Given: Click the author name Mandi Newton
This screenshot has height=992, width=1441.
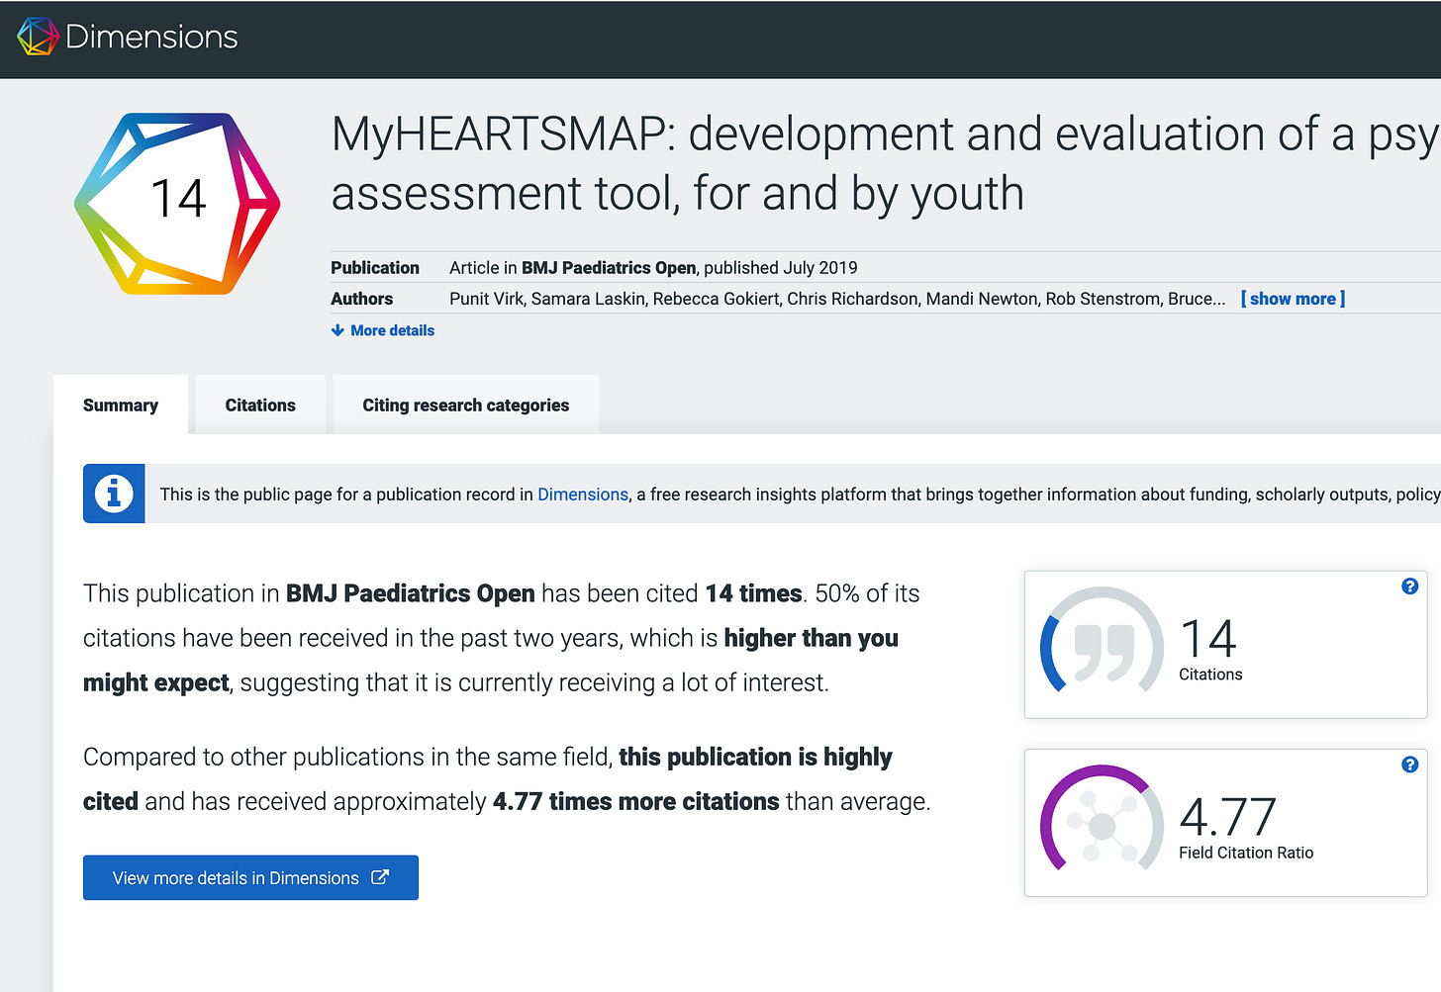Looking at the screenshot, I should point(982,299).
